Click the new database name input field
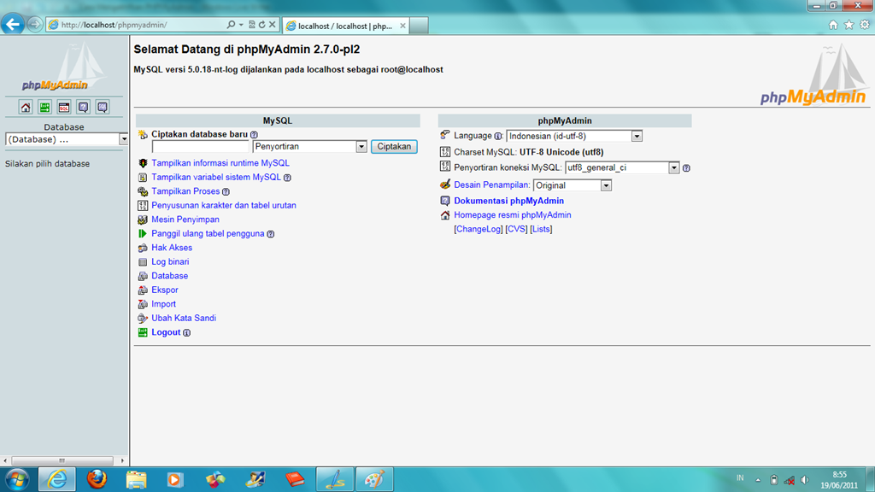The image size is (875, 492). (200, 147)
